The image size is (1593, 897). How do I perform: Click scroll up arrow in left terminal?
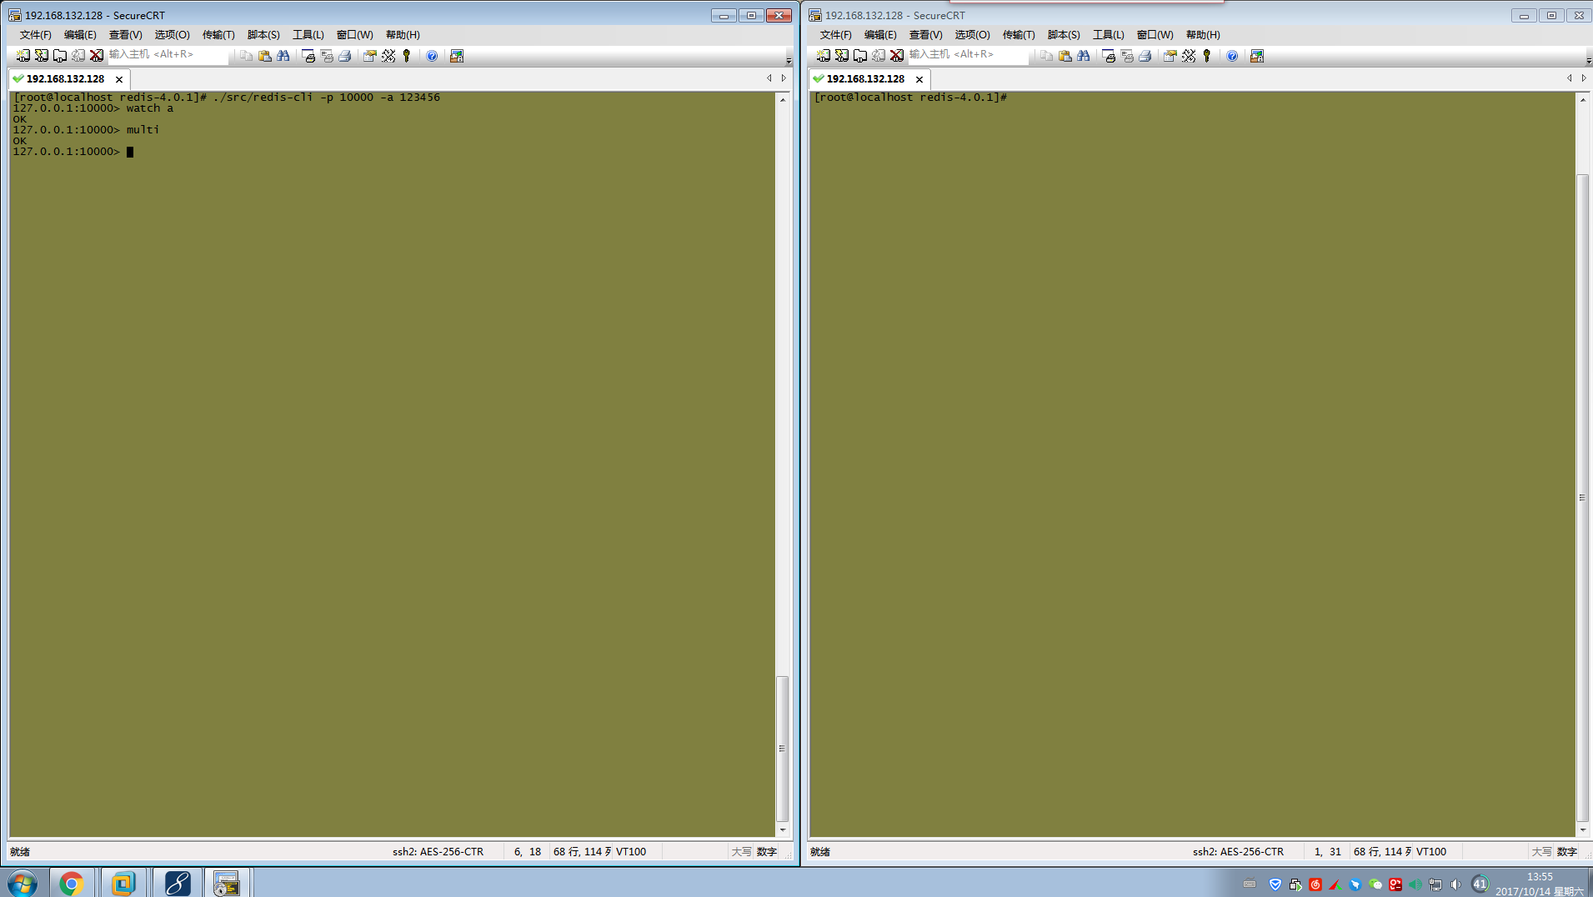coord(782,99)
